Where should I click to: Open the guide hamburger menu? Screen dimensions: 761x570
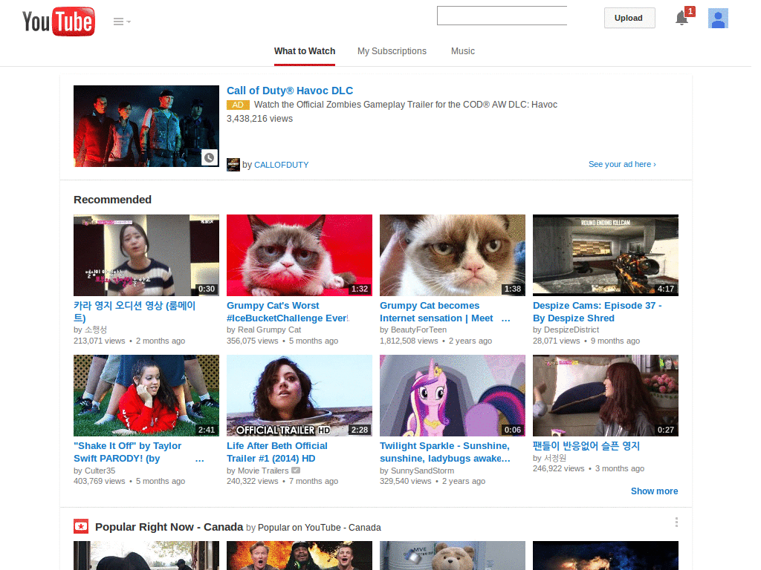coord(122,22)
